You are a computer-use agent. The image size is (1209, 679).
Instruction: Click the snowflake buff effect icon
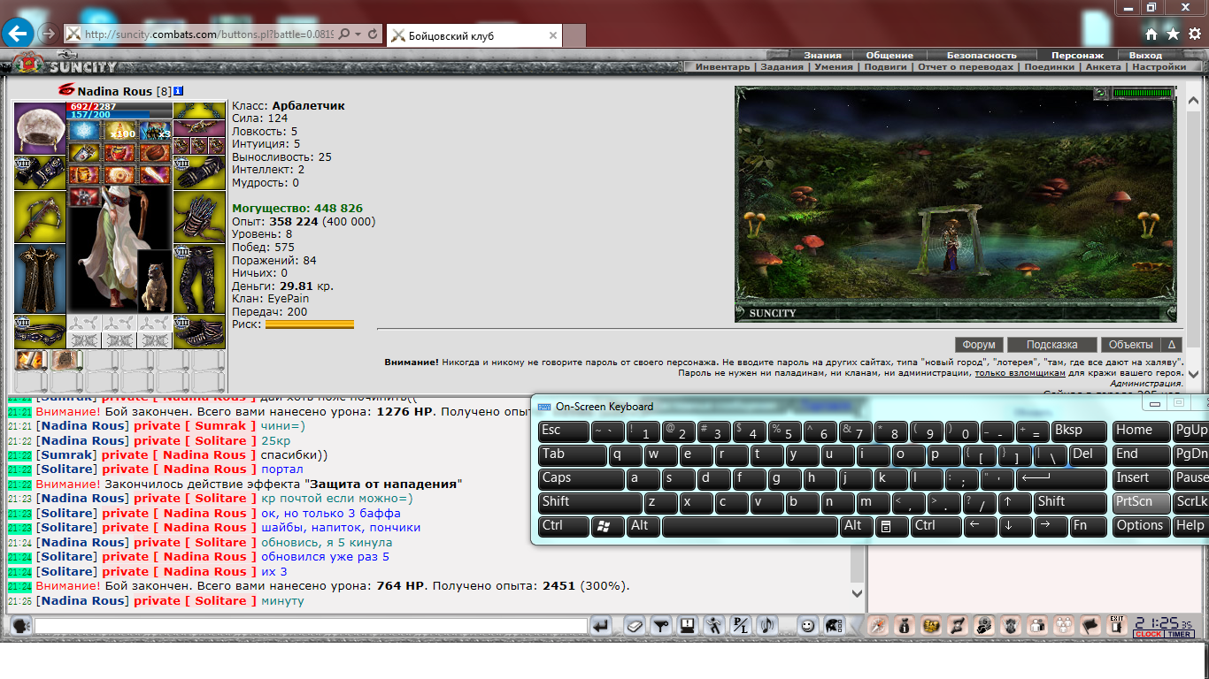pyautogui.click(x=85, y=132)
